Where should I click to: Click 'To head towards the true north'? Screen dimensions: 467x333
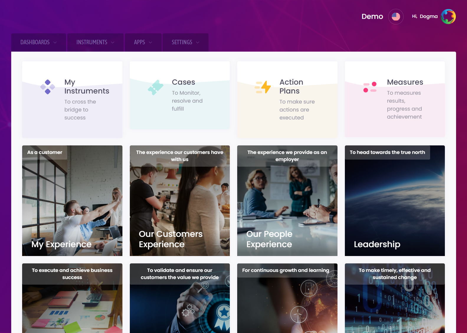click(387, 152)
